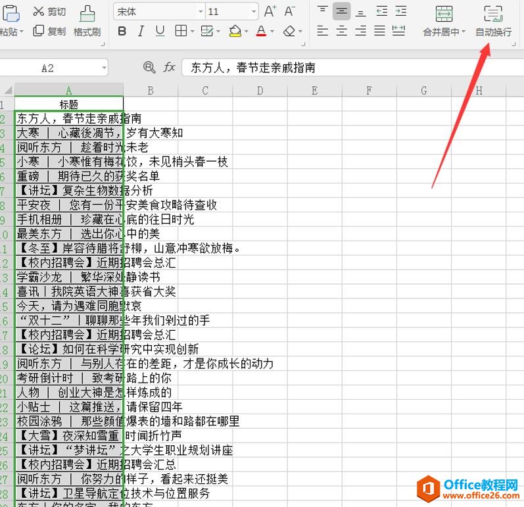Select bottom vertical alignment icon

(x=360, y=12)
